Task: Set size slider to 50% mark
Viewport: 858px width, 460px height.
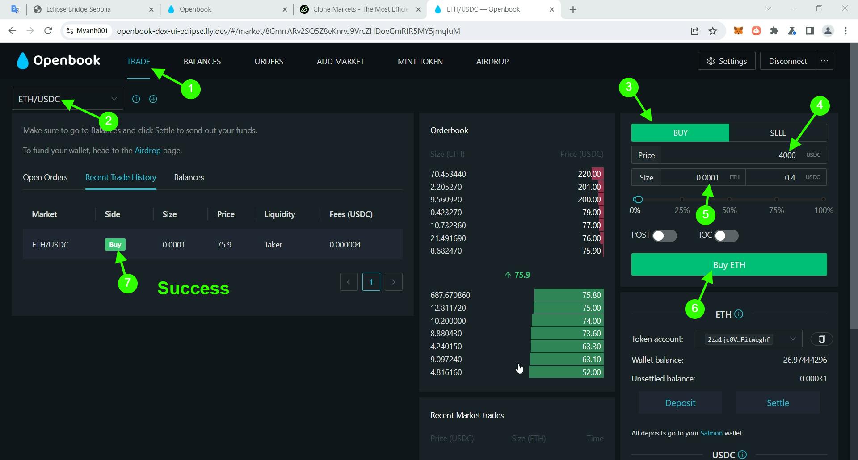Action: coord(729,199)
